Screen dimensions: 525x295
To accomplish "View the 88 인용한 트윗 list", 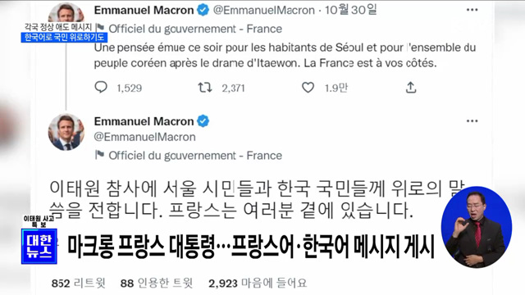I will click(x=157, y=284).
